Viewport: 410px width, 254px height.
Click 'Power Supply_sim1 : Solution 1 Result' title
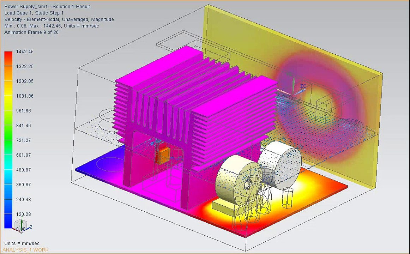tap(47, 6)
